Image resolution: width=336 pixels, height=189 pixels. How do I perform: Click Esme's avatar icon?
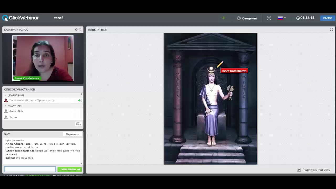tap(6, 117)
